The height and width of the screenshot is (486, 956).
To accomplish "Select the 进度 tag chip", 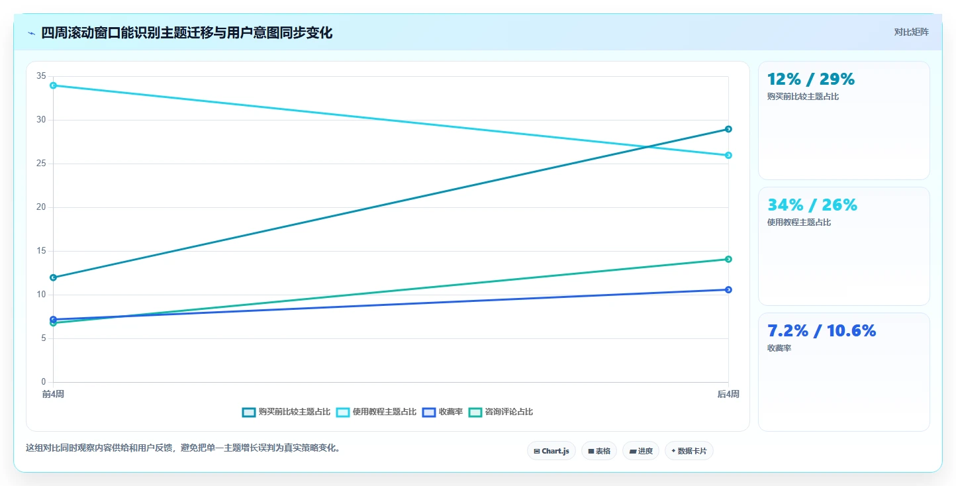I will pos(641,451).
